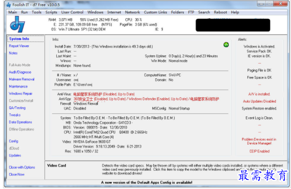
Task: Click the Install Date value text
Action: [113, 47]
